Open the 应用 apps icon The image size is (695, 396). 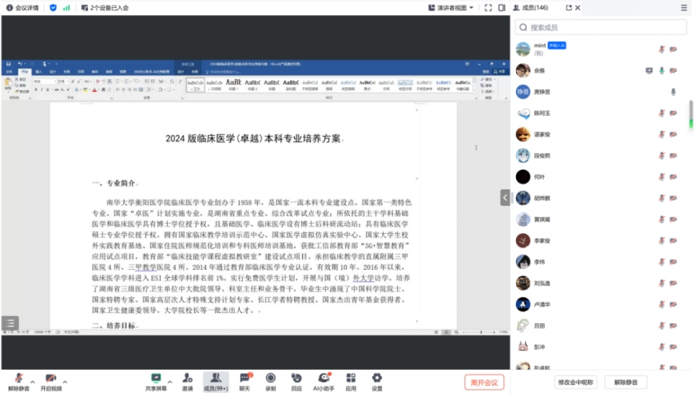[351, 381]
